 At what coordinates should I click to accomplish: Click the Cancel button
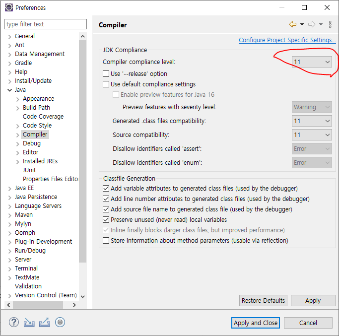coord(308,323)
